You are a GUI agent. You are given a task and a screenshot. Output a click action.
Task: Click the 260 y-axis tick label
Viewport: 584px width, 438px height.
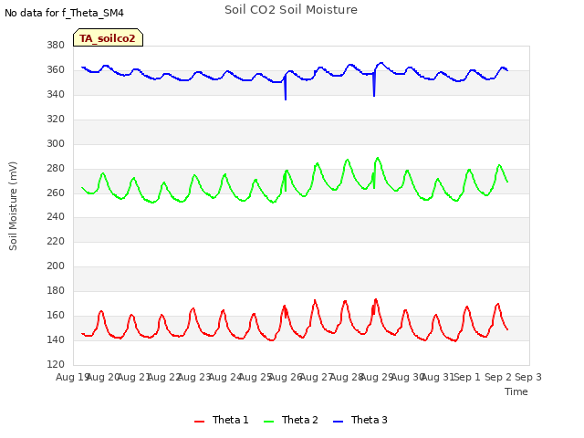56,193
